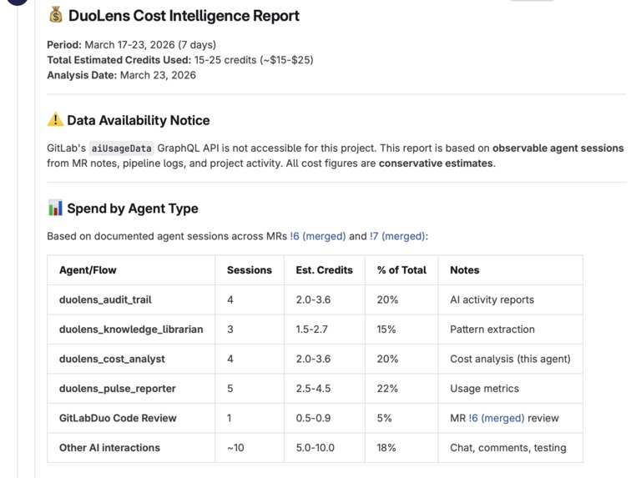Select the duolens_knowledge_librarian cell

131,330
